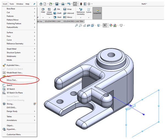This screenshot has width=165, height=139.
Task: Select the Mirror feature in the ribbon
Action: click(68, 17)
